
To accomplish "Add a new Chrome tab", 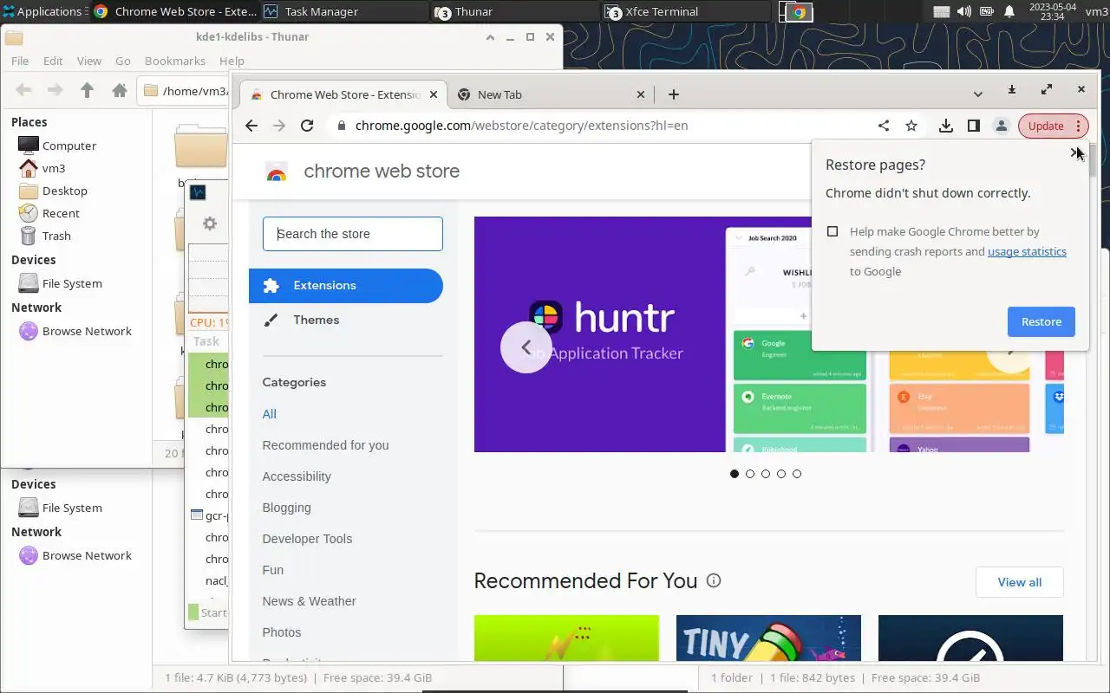I will coord(674,94).
